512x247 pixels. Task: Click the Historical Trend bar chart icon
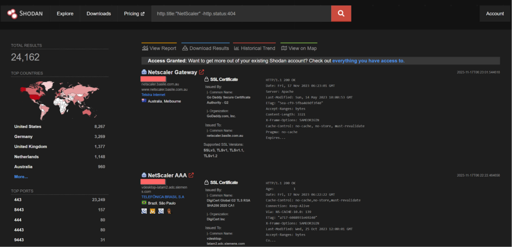(x=236, y=48)
